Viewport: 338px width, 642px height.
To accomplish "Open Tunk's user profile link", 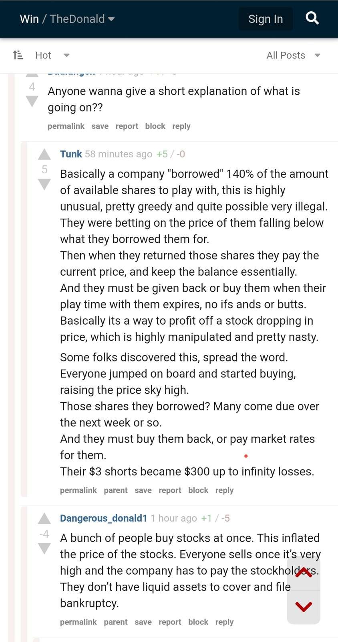I will (71, 154).
